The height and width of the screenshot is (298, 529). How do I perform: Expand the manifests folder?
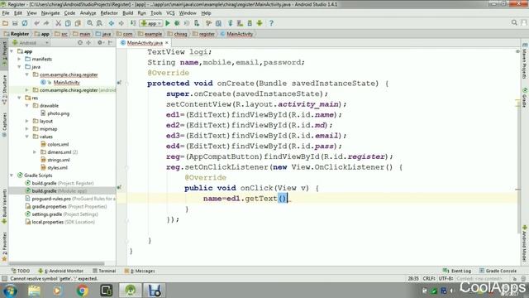20,59
